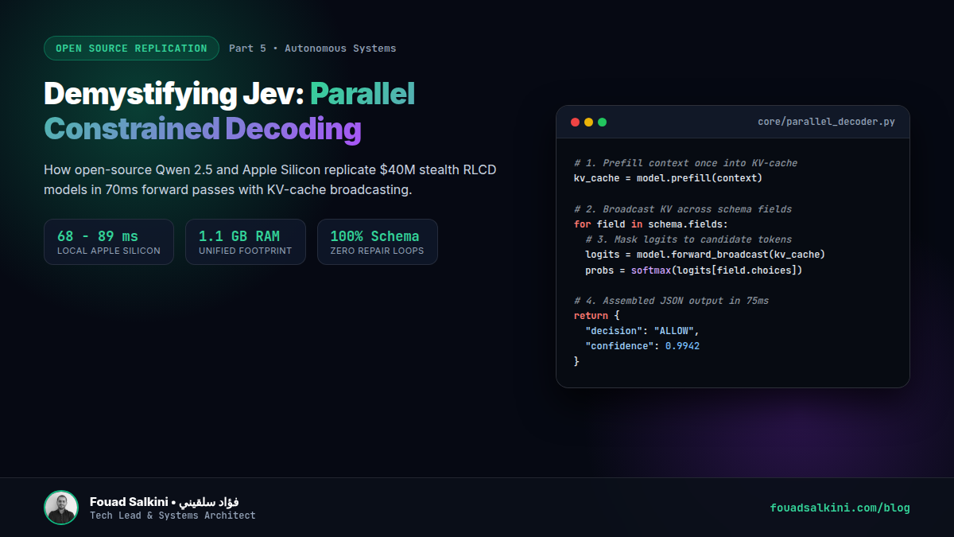Select the 1.1 GB RAM stat card

246,242
